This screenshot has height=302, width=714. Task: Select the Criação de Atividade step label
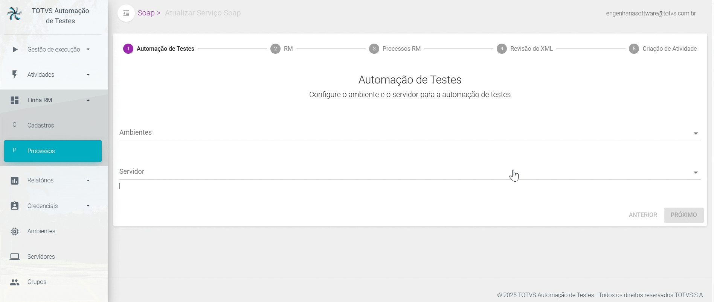click(x=670, y=49)
